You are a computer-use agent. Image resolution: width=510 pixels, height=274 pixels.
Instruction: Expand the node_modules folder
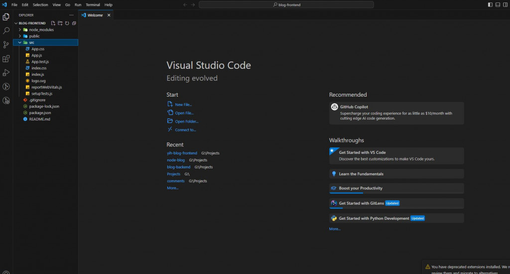click(x=20, y=29)
